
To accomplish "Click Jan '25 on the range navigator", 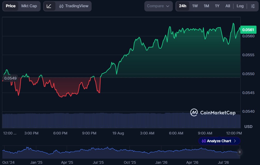I will point(36,162).
